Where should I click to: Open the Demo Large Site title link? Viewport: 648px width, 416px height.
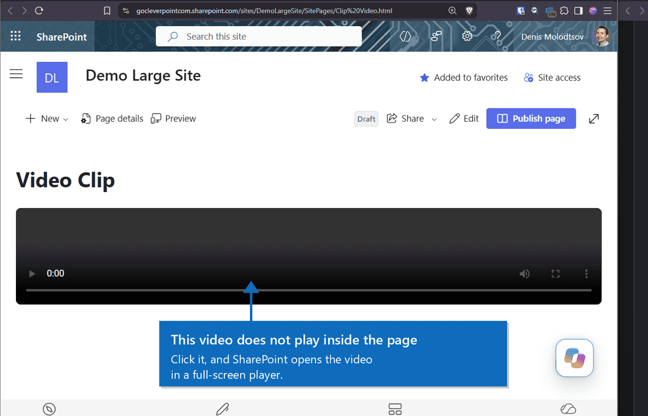point(143,76)
